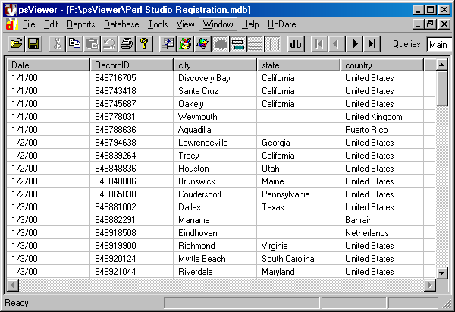
Task: Go to next record arrow
Action: point(355,44)
